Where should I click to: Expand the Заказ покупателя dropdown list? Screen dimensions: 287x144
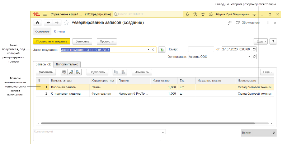click(x=148, y=50)
